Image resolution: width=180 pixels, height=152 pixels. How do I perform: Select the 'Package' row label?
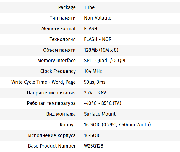pyautogui.click(x=67, y=7)
